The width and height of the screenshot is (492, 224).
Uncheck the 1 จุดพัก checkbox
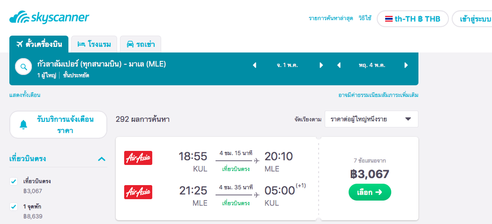coord(14,206)
